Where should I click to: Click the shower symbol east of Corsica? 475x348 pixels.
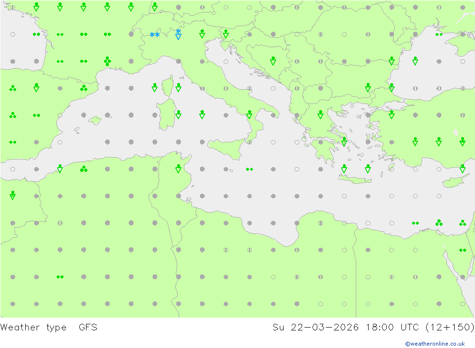(x=179, y=88)
